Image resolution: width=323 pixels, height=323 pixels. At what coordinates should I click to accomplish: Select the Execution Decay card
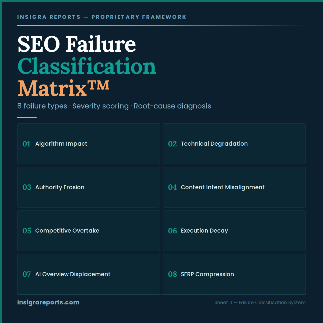point(234,231)
